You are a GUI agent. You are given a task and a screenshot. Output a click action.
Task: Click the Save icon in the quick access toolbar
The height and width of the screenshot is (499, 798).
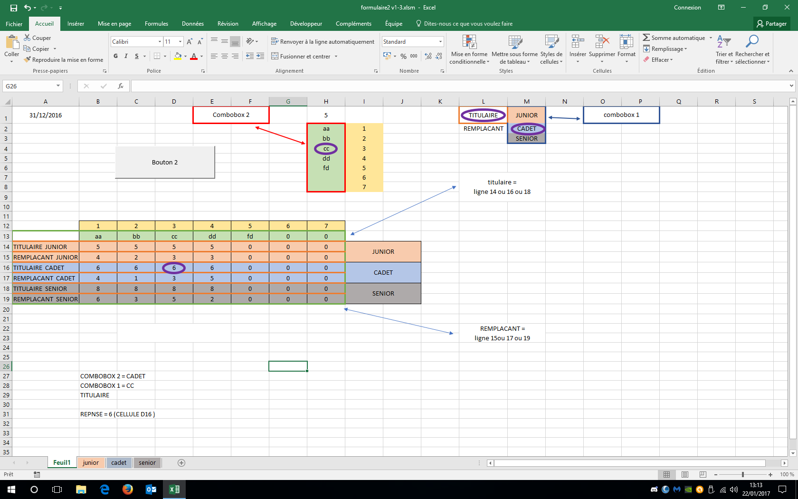14,8
